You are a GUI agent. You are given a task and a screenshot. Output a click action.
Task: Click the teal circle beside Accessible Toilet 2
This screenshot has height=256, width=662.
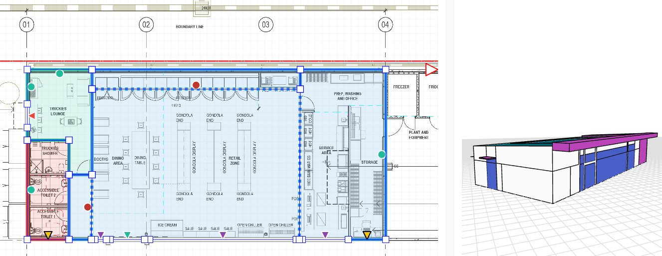pyautogui.click(x=31, y=190)
